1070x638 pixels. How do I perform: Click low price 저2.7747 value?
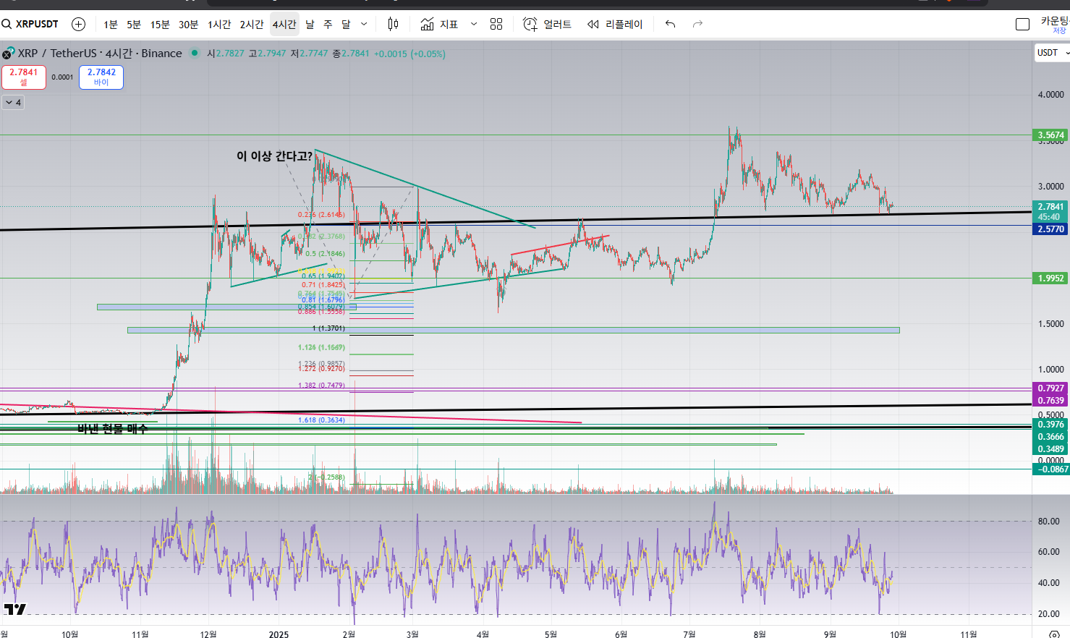tap(309, 54)
